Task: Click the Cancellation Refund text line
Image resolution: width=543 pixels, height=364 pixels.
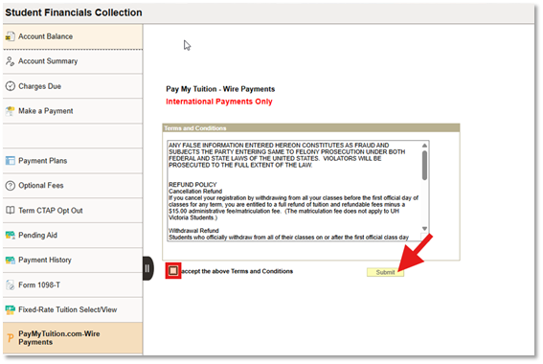Action: point(195,192)
